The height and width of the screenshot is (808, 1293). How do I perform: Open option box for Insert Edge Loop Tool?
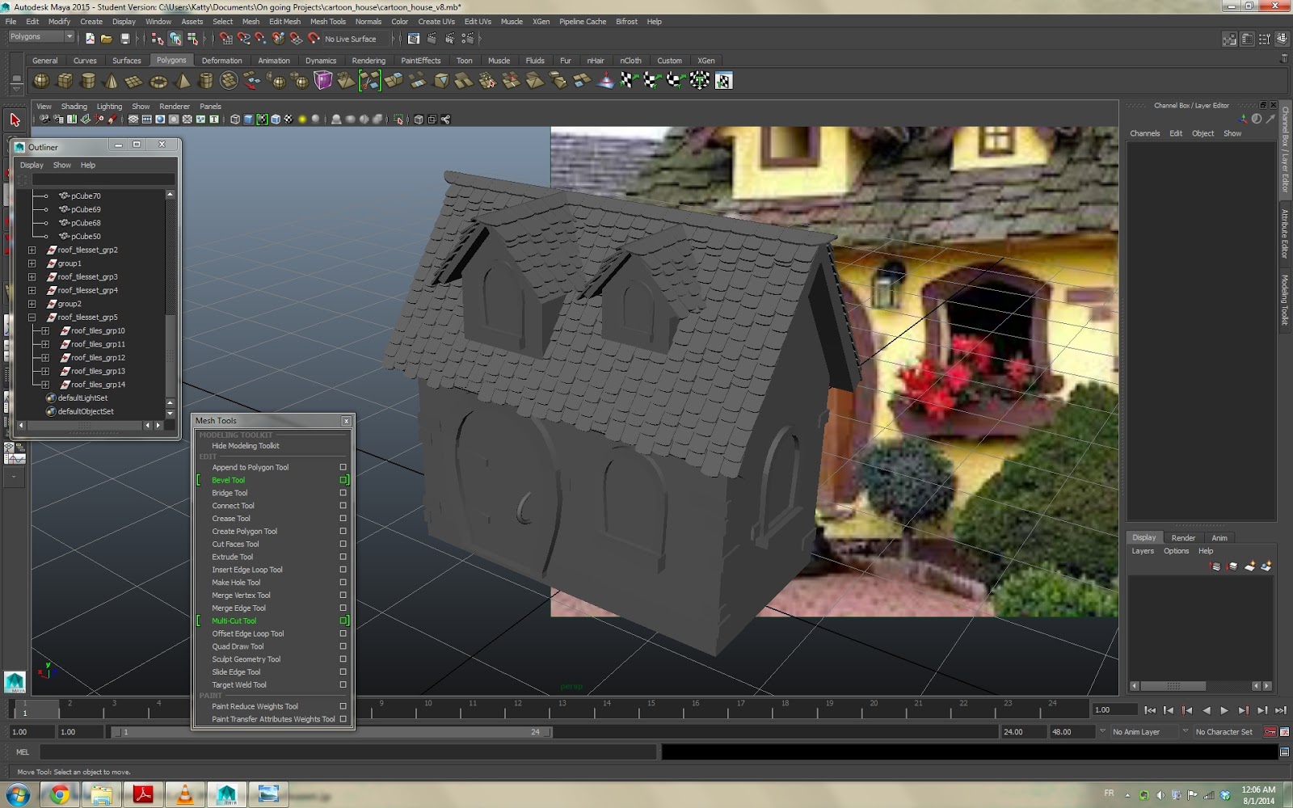tap(343, 570)
